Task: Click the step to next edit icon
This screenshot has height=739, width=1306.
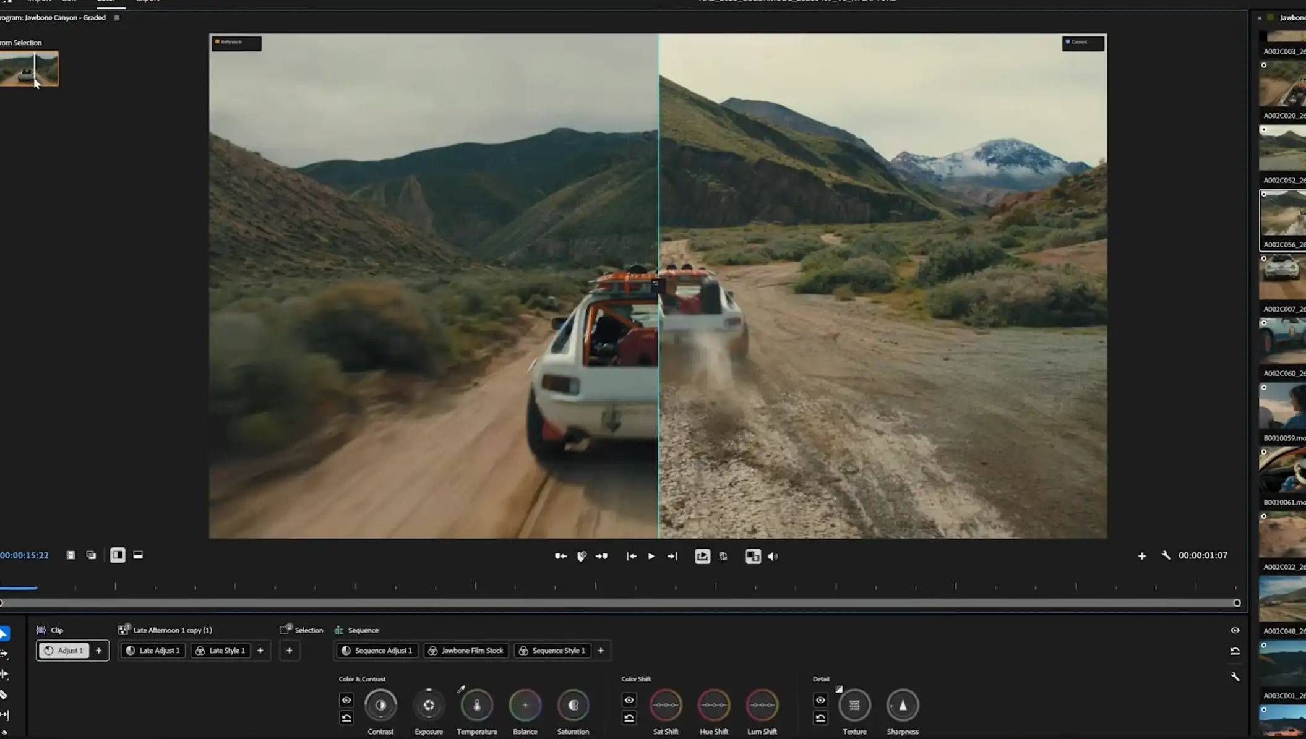Action: point(672,557)
